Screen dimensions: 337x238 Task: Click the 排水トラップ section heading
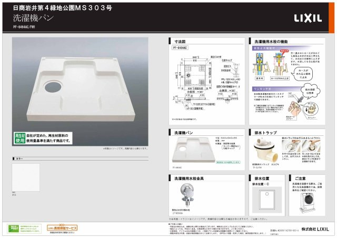point(265,133)
